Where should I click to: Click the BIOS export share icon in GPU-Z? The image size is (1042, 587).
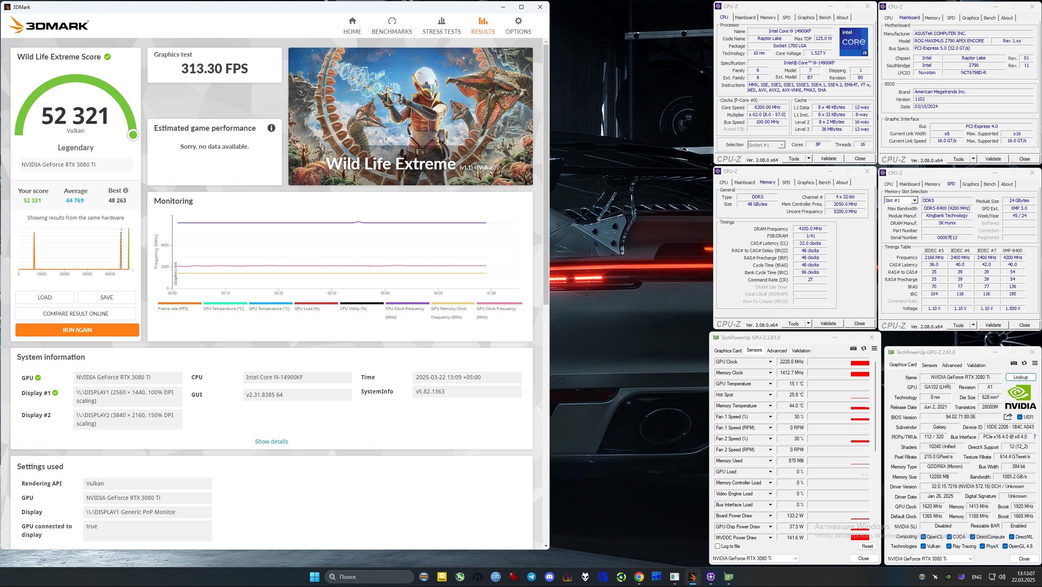click(x=1008, y=417)
